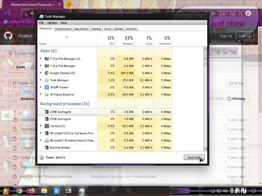Sort processes by Memory column
The width and height of the screenshot is (262, 196).
tap(125, 41)
